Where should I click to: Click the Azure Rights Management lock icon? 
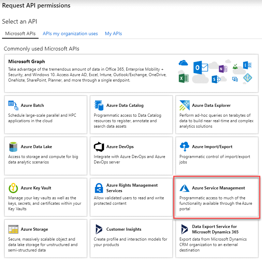[x=99, y=188]
